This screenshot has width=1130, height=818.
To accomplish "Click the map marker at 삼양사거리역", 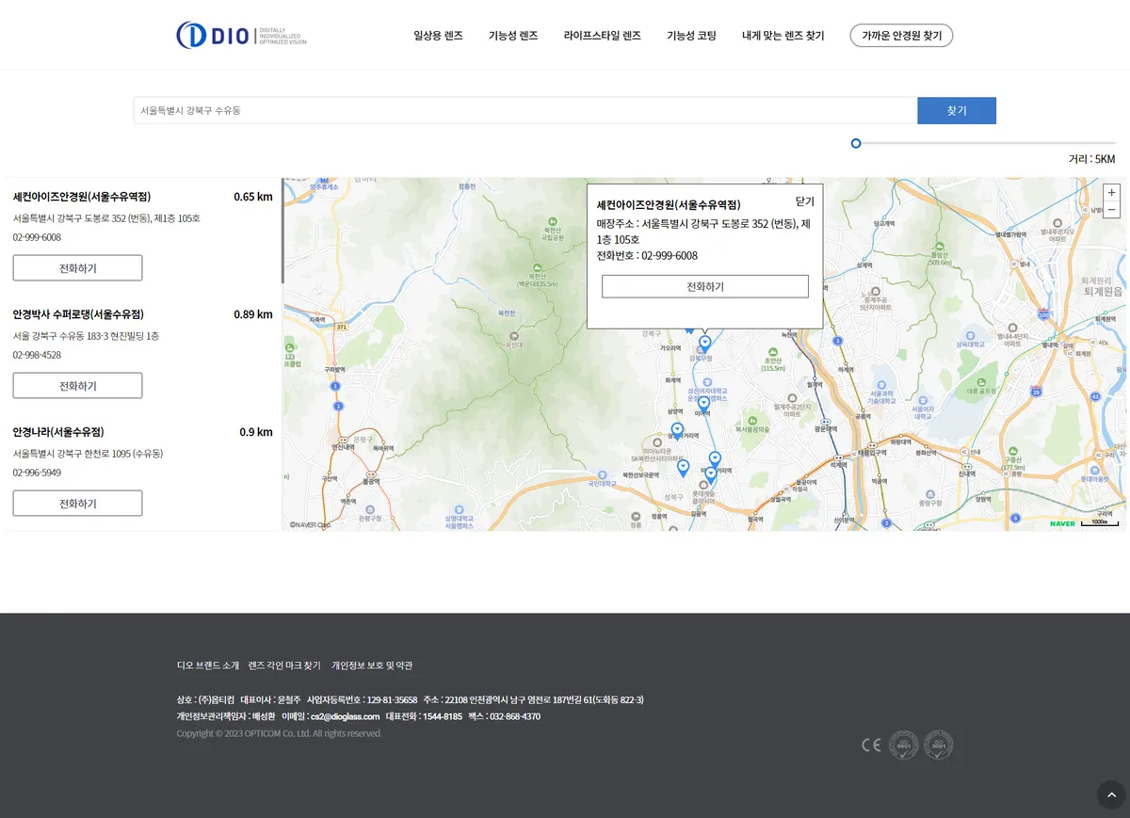I will point(677,430).
